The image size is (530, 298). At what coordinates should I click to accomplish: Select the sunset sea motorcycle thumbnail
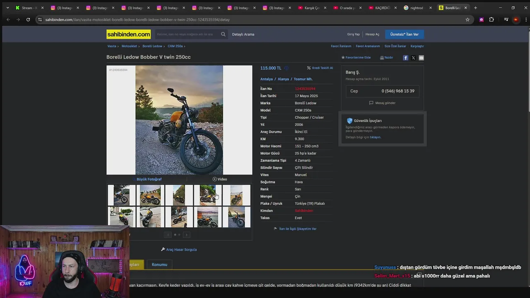tap(208, 217)
